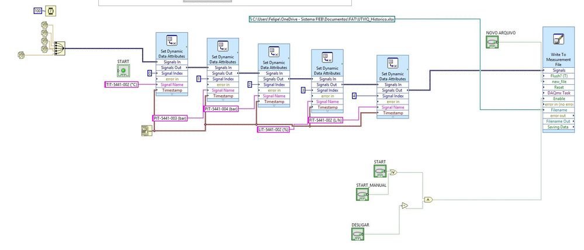Select the Set Dynamic Data Attributes icon wired to index 2
This screenshot has height=250, width=584.
click(274, 52)
